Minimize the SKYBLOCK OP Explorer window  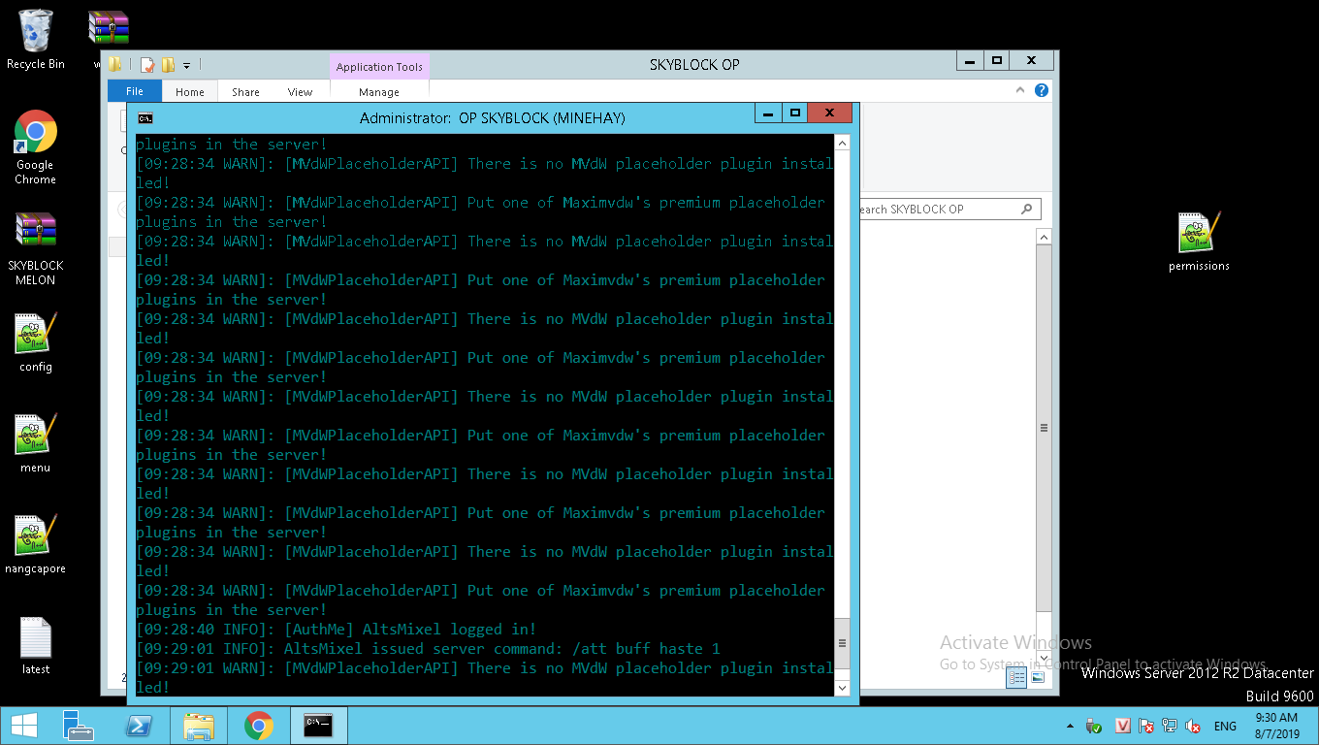point(970,61)
